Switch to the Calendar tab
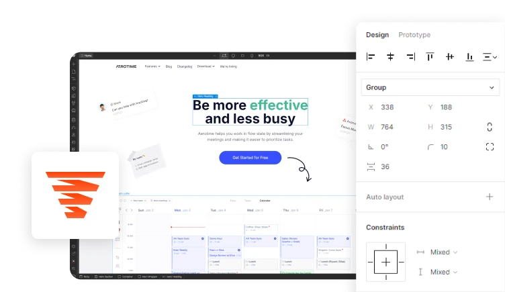 tap(265, 201)
